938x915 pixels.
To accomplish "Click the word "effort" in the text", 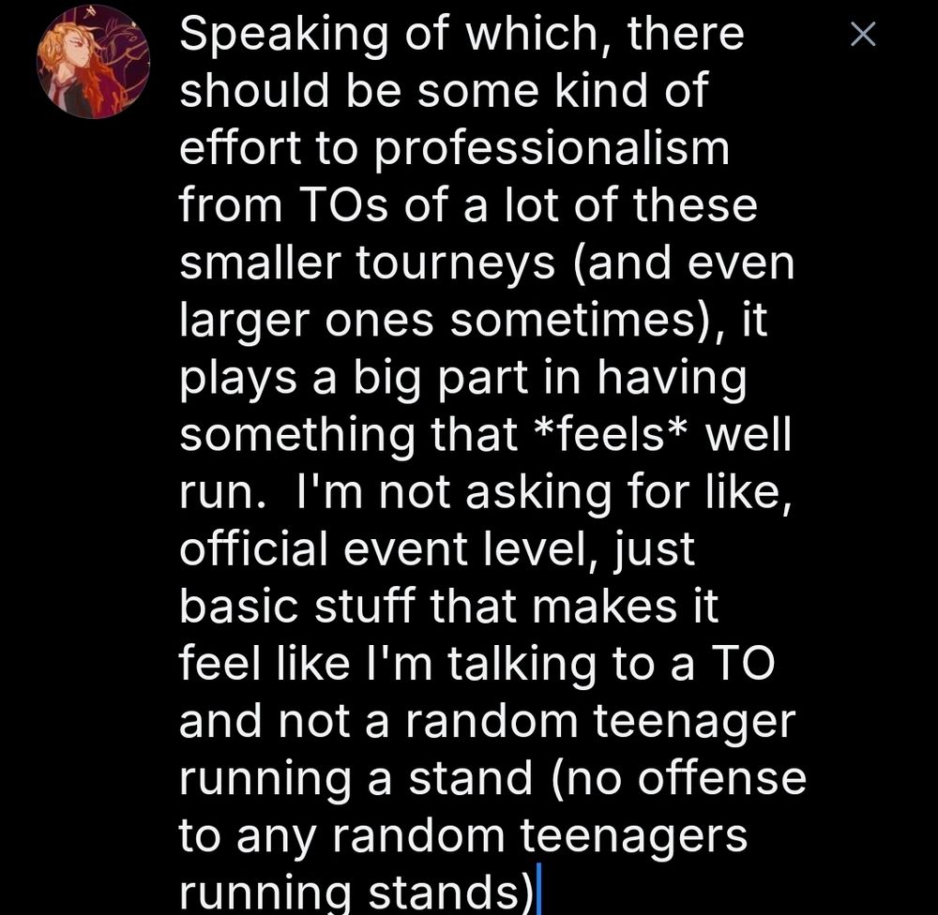I will click(240, 148).
